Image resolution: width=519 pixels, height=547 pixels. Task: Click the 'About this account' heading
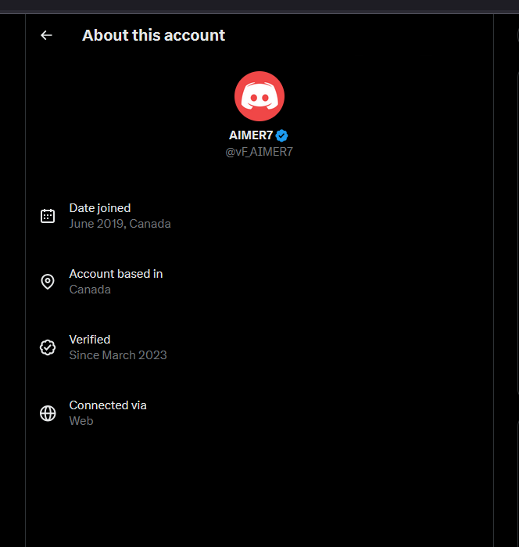click(x=154, y=35)
